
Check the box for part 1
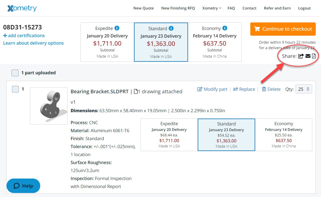pyautogui.click(x=15, y=89)
